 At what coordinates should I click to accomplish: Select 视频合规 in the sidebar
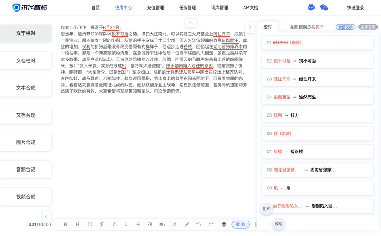point(26,197)
